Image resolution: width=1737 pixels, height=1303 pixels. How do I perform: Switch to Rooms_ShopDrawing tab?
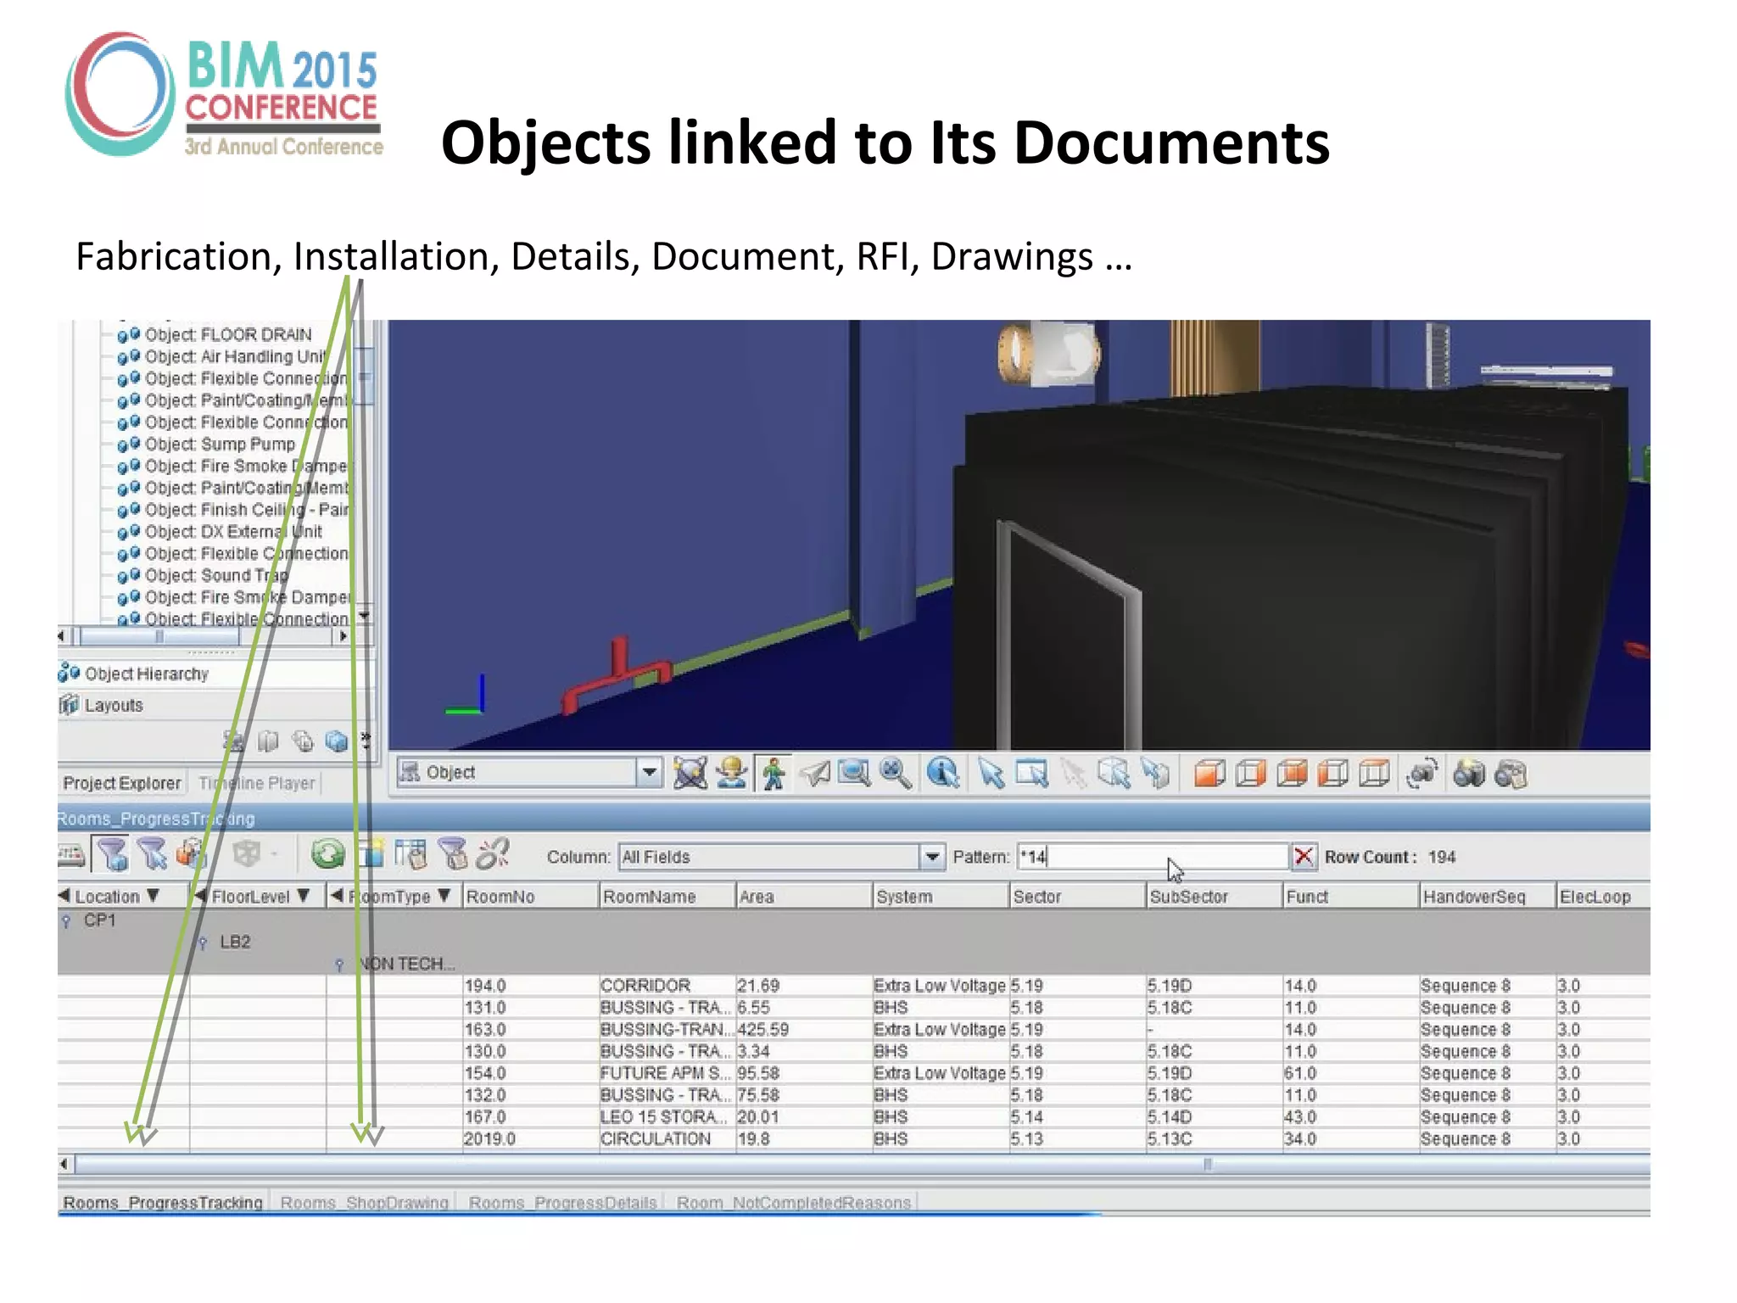[x=364, y=1202]
